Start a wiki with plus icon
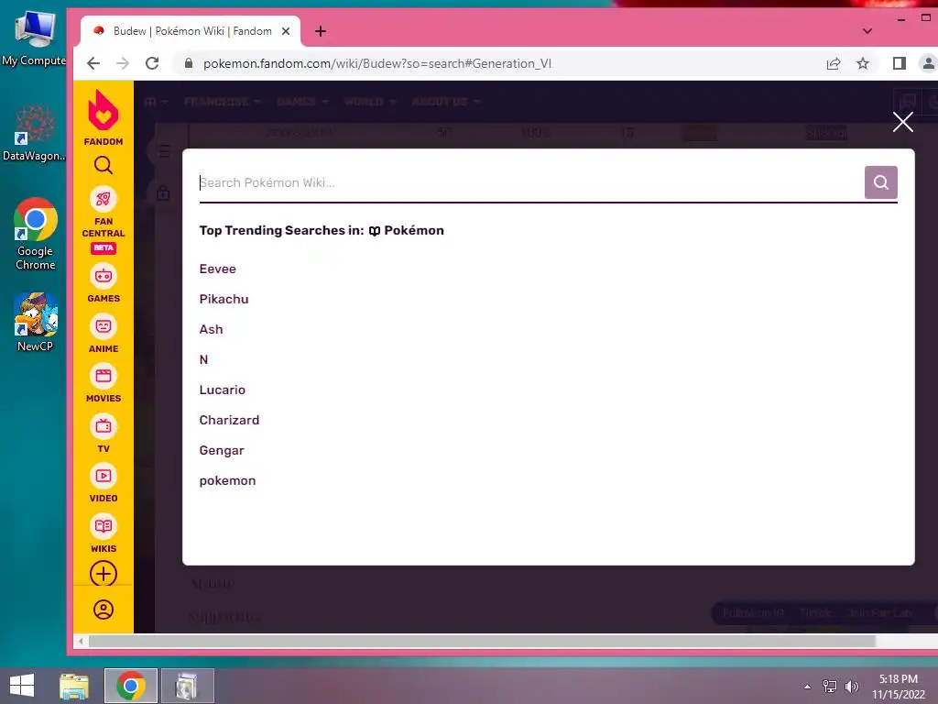 tap(103, 574)
